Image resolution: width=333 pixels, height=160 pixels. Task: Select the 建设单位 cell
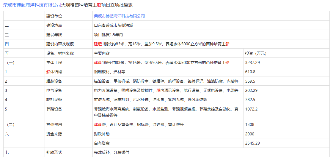point(69,16)
